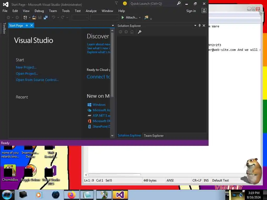This screenshot has width=267, height=200.
Task: Open the Solution Explorer window position dropdown
Action: point(195,26)
